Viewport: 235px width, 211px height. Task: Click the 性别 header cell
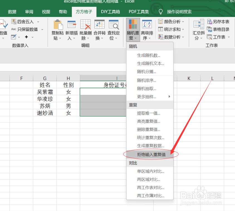tap(68, 85)
